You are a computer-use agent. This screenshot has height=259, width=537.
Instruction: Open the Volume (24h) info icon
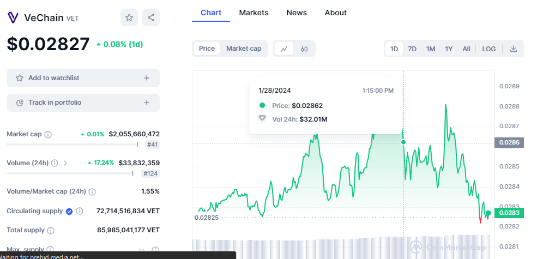[55, 163]
